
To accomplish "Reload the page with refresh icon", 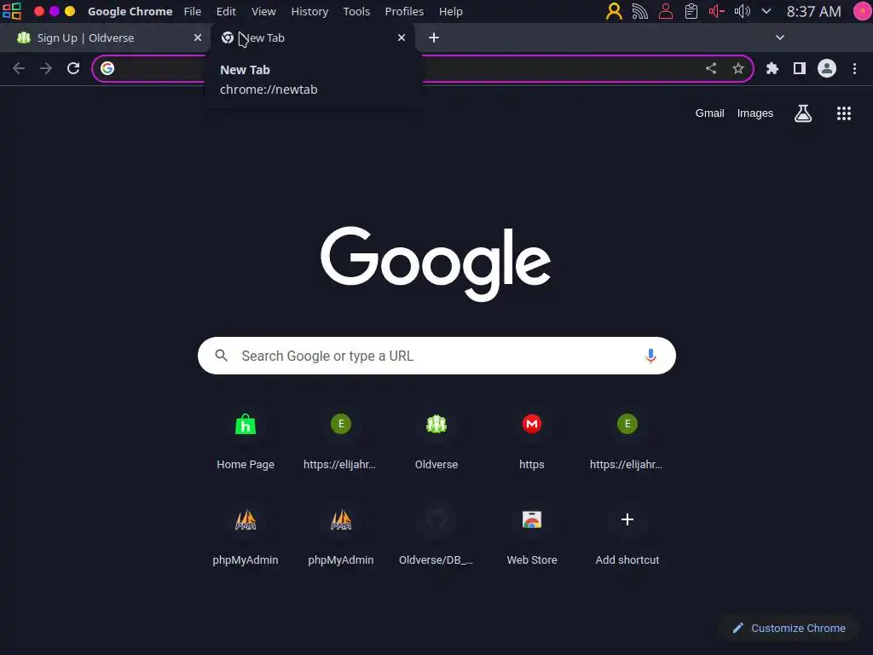I will (73, 68).
